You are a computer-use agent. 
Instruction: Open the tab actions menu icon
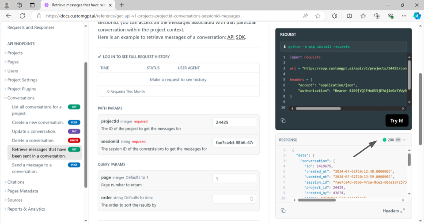pyautogui.click(x=32, y=5)
